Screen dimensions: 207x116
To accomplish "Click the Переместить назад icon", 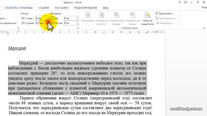I will coord(133,15).
